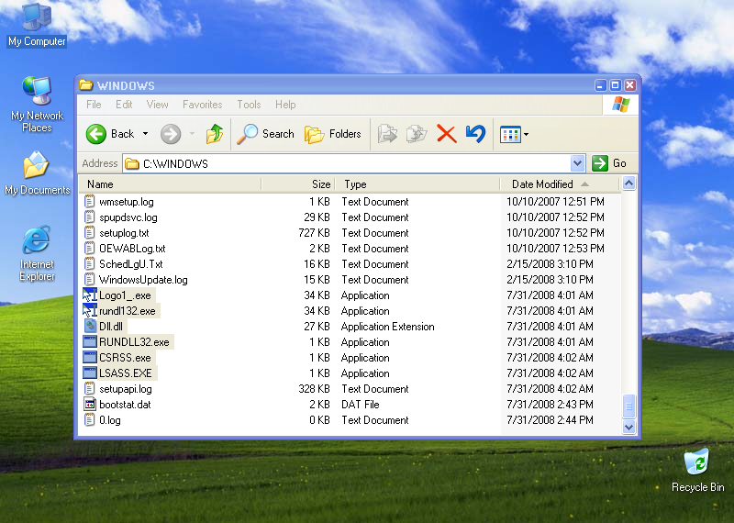734x523 pixels.
Task: Open the Forward history dropdown arrow
Action: click(192, 134)
